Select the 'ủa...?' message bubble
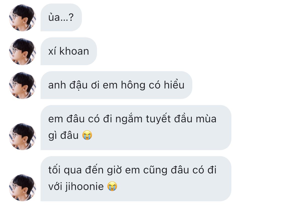Image resolution: width=293 pixels, height=205 pixels. tap(61, 17)
